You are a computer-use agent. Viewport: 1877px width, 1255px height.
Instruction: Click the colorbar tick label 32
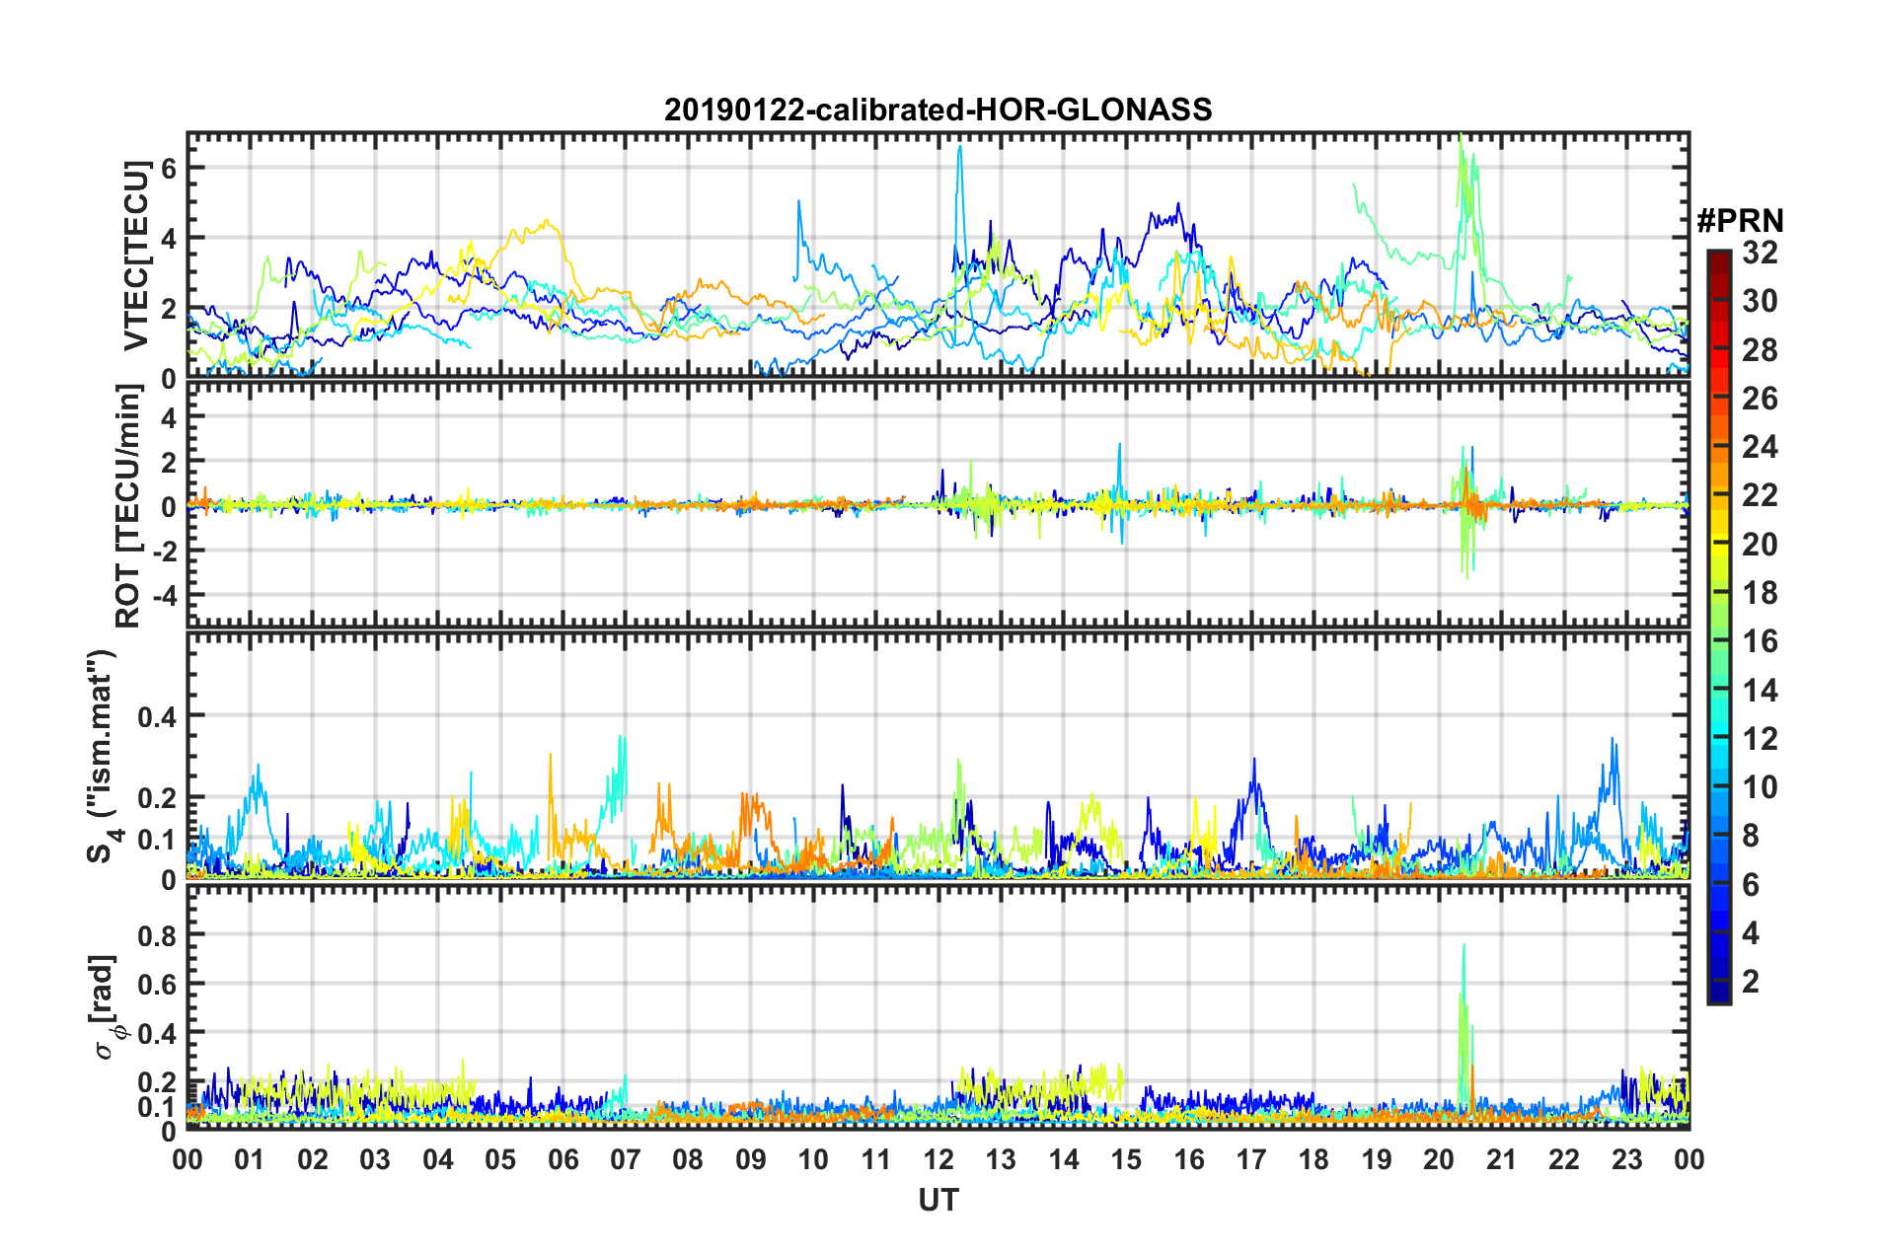(1760, 253)
